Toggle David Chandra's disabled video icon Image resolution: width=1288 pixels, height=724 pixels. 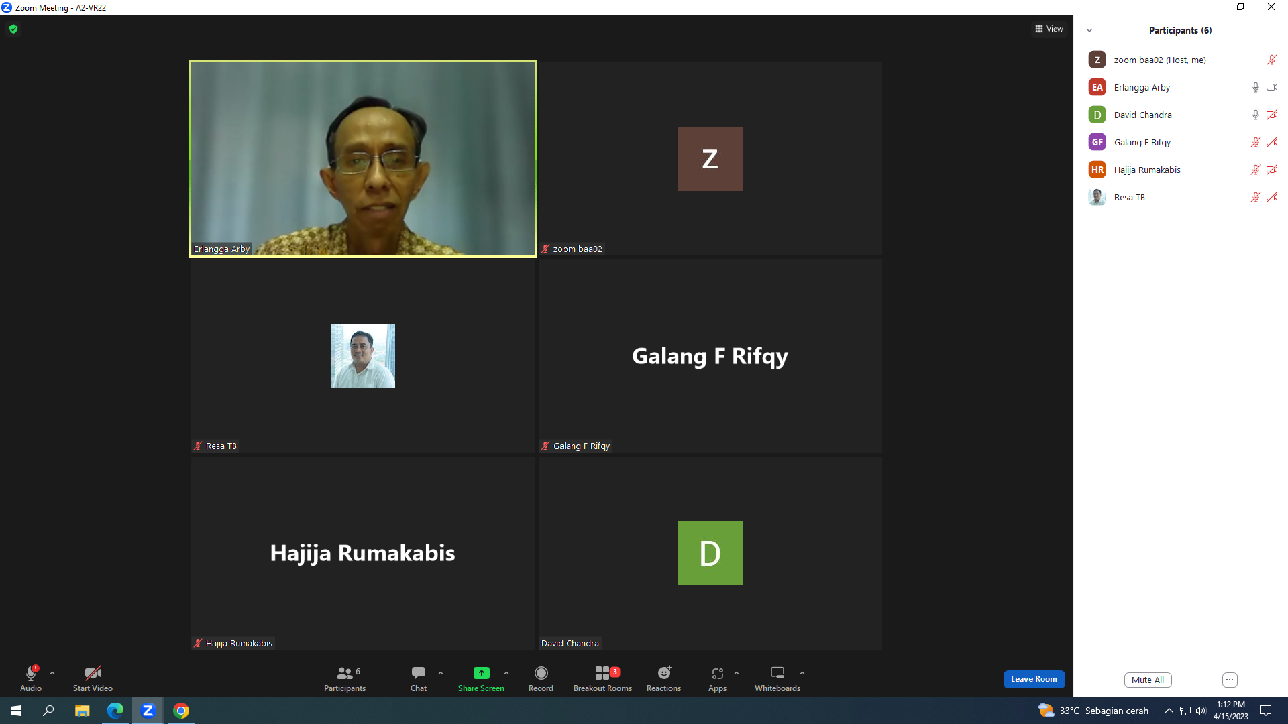point(1272,115)
